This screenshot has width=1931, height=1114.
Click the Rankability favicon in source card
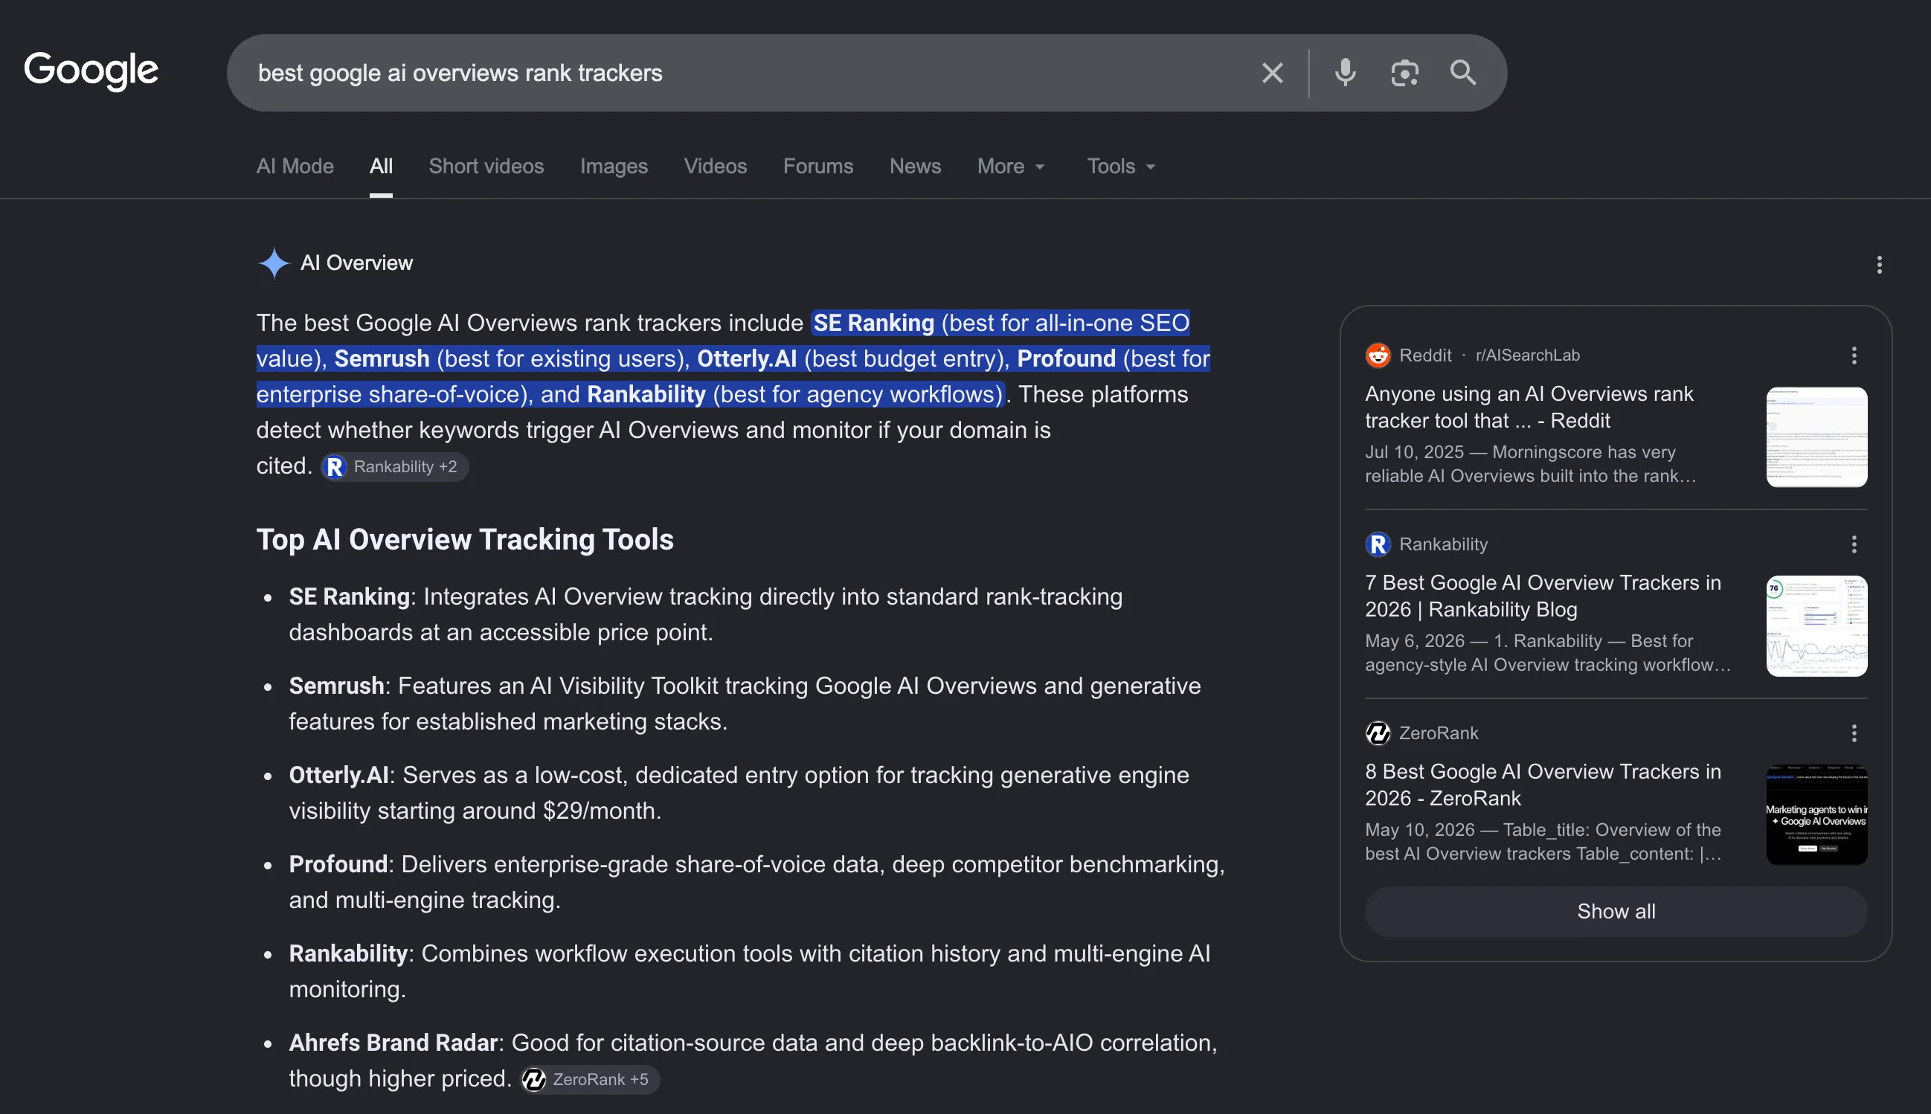[1378, 544]
